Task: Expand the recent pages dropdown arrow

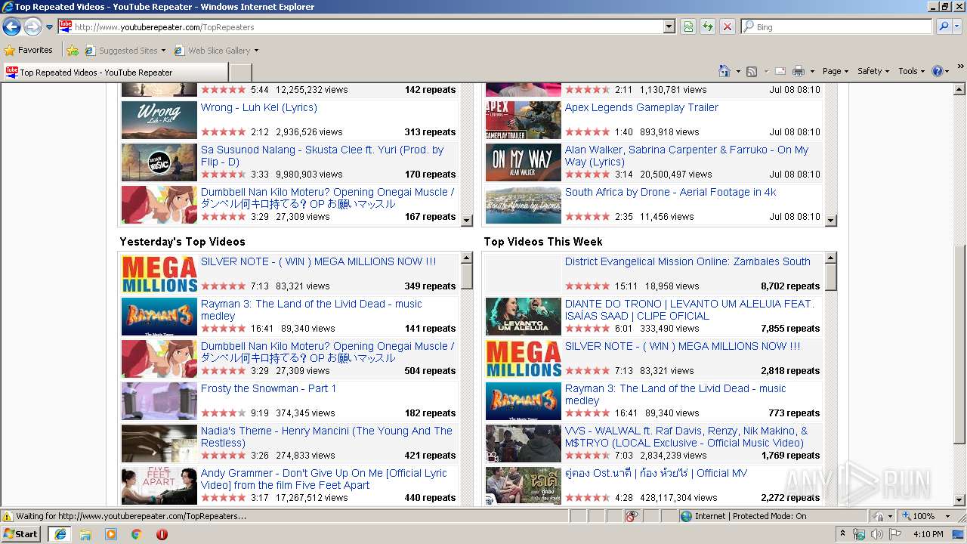Action: (49, 27)
